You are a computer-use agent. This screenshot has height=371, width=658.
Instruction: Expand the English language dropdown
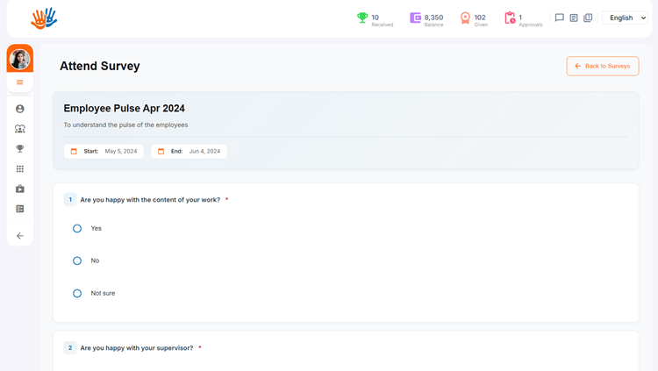pos(627,18)
